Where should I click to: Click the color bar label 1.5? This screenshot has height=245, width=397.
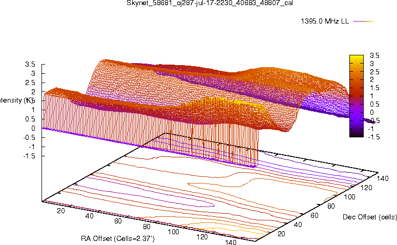(374, 88)
